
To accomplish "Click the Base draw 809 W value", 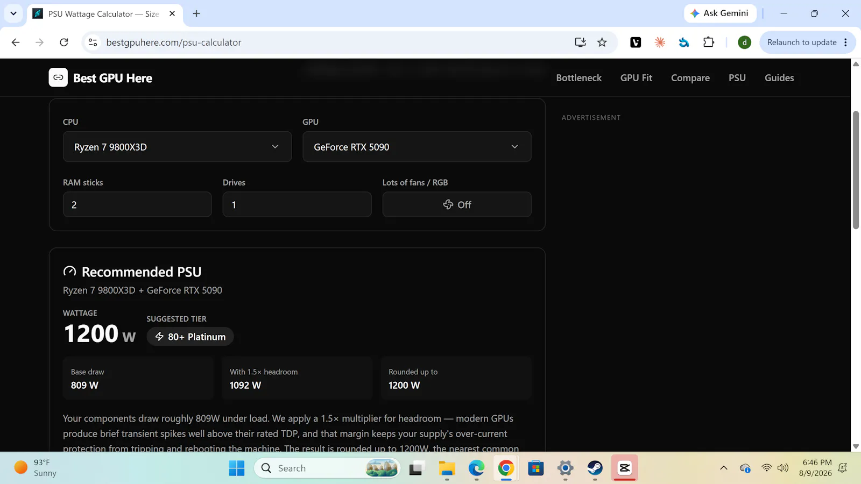I will [84, 385].
